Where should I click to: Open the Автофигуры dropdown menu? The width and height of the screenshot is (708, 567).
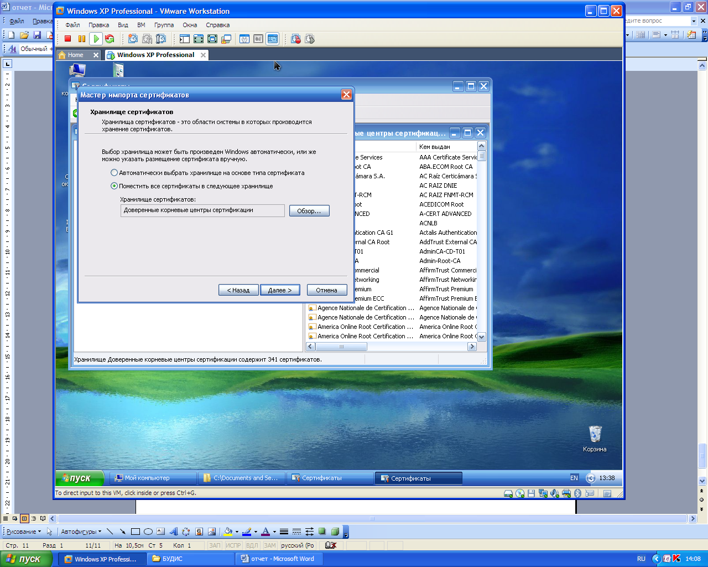(x=81, y=532)
